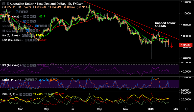Expand the MA (5, close) dropdown arrow
Screen dimensions: 194x112
point(19,36)
